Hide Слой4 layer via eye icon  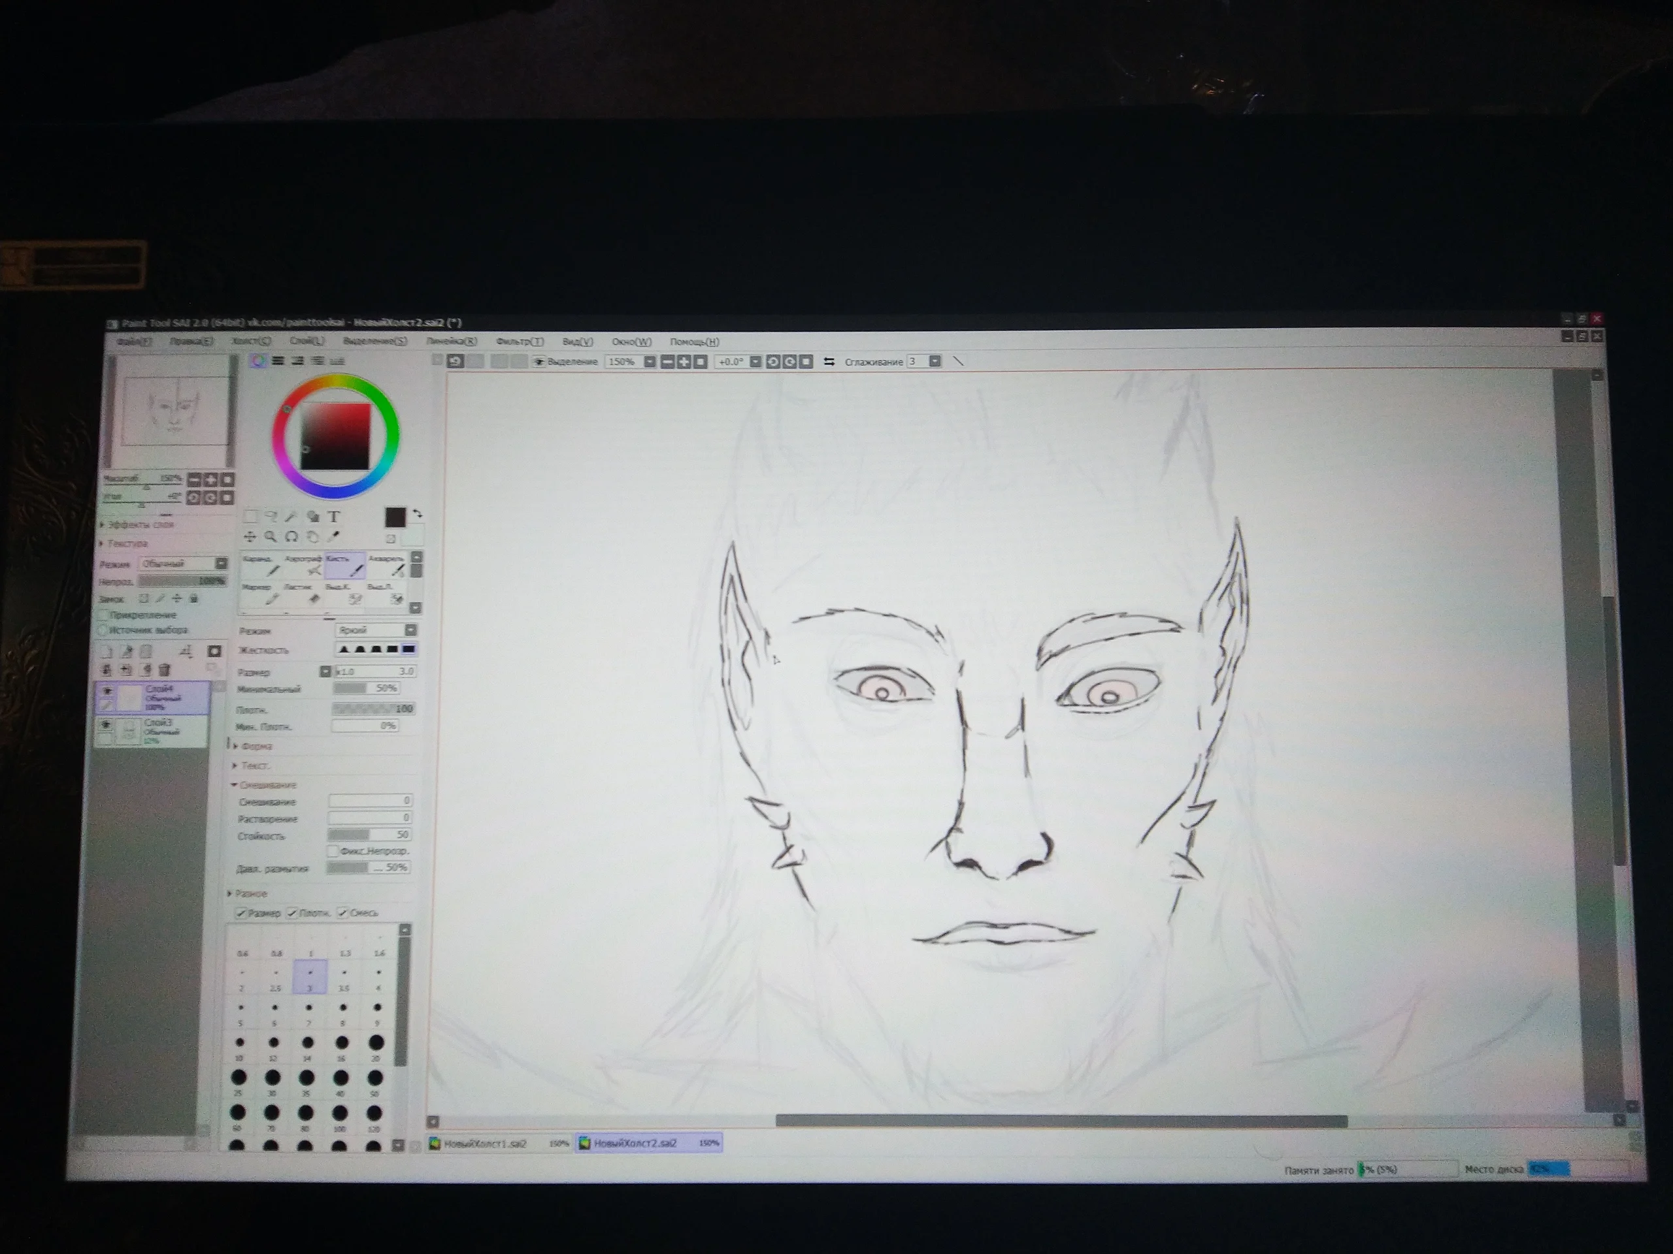click(107, 690)
